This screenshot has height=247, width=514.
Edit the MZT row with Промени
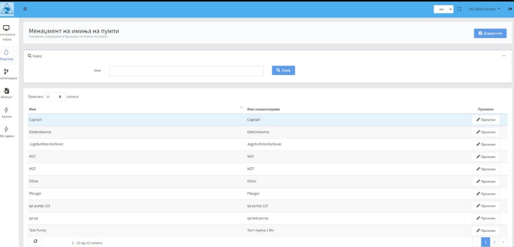pyautogui.click(x=486, y=169)
